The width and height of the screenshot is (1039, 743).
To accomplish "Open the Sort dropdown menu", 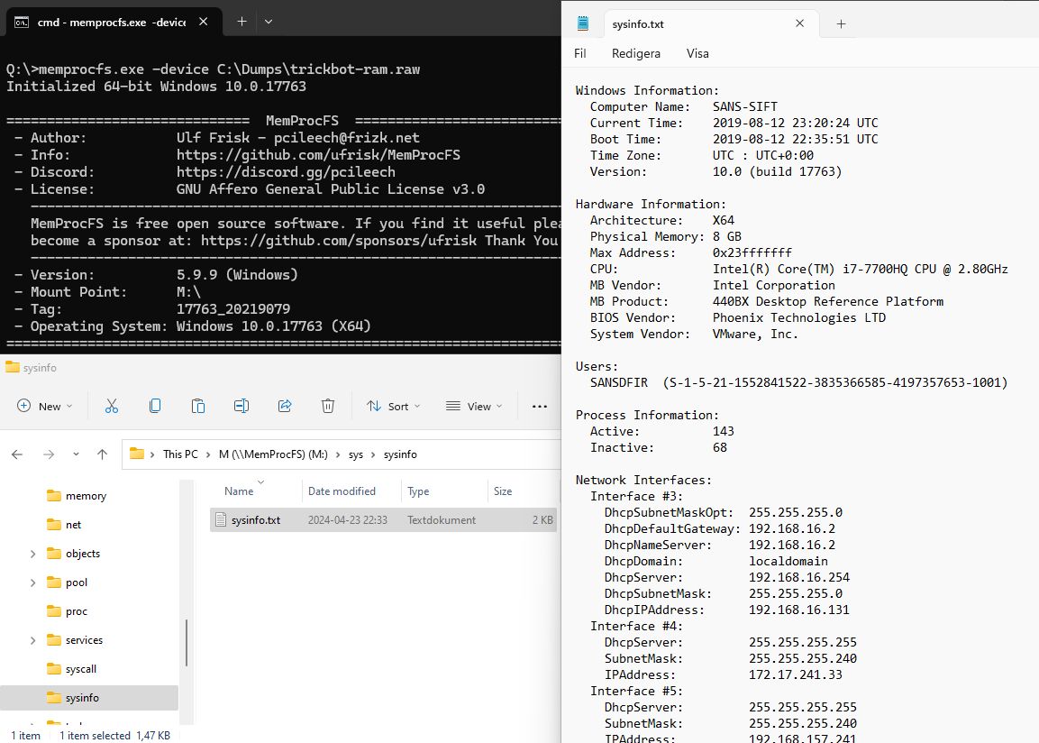I will click(393, 407).
